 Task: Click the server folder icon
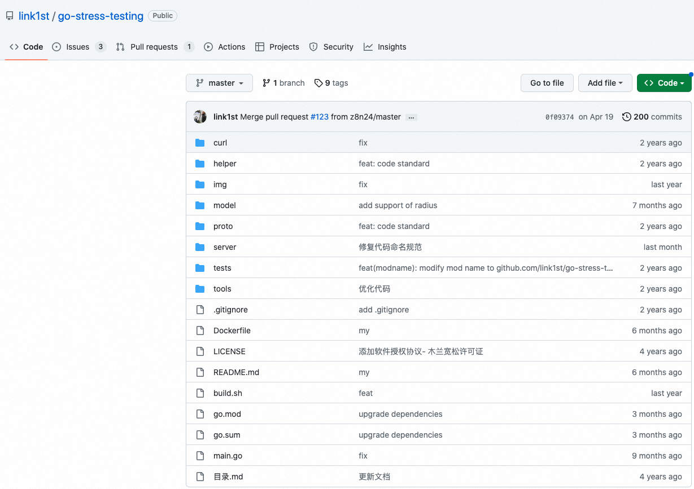(x=200, y=247)
